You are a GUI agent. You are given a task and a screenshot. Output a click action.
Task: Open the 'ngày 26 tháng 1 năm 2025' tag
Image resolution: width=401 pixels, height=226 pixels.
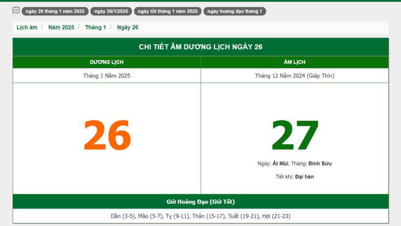coord(55,11)
